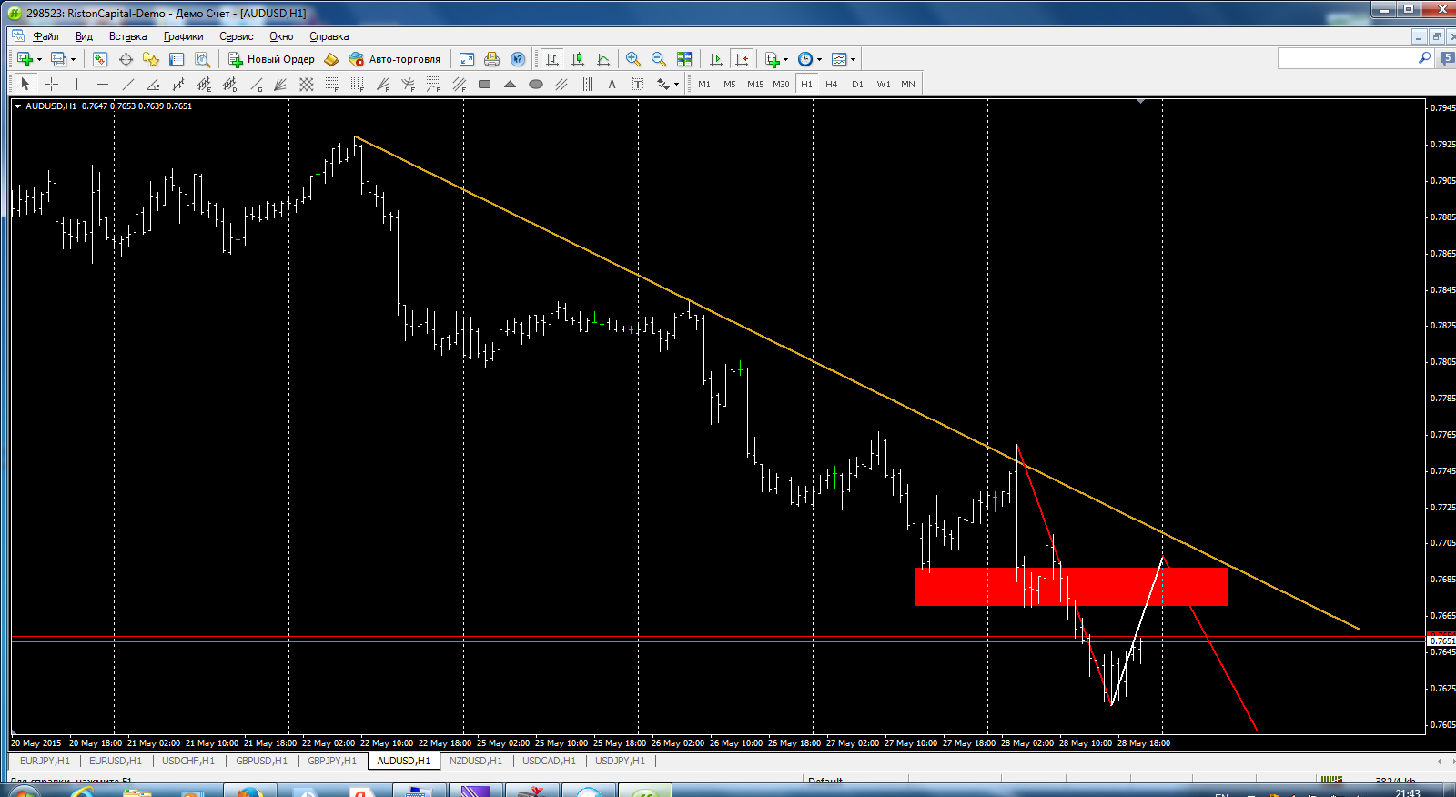Viewport: 1456px width, 797px height.
Task: Open the Indicators list dropdown arrow
Action: click(785, 60)
